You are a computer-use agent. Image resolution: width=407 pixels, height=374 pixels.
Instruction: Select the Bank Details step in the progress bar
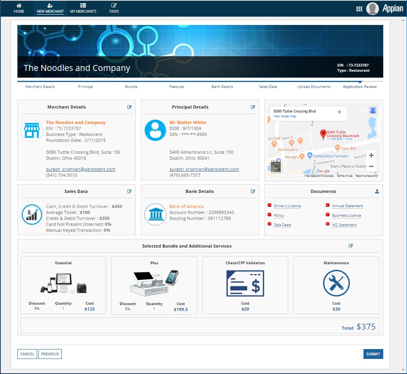222,86
